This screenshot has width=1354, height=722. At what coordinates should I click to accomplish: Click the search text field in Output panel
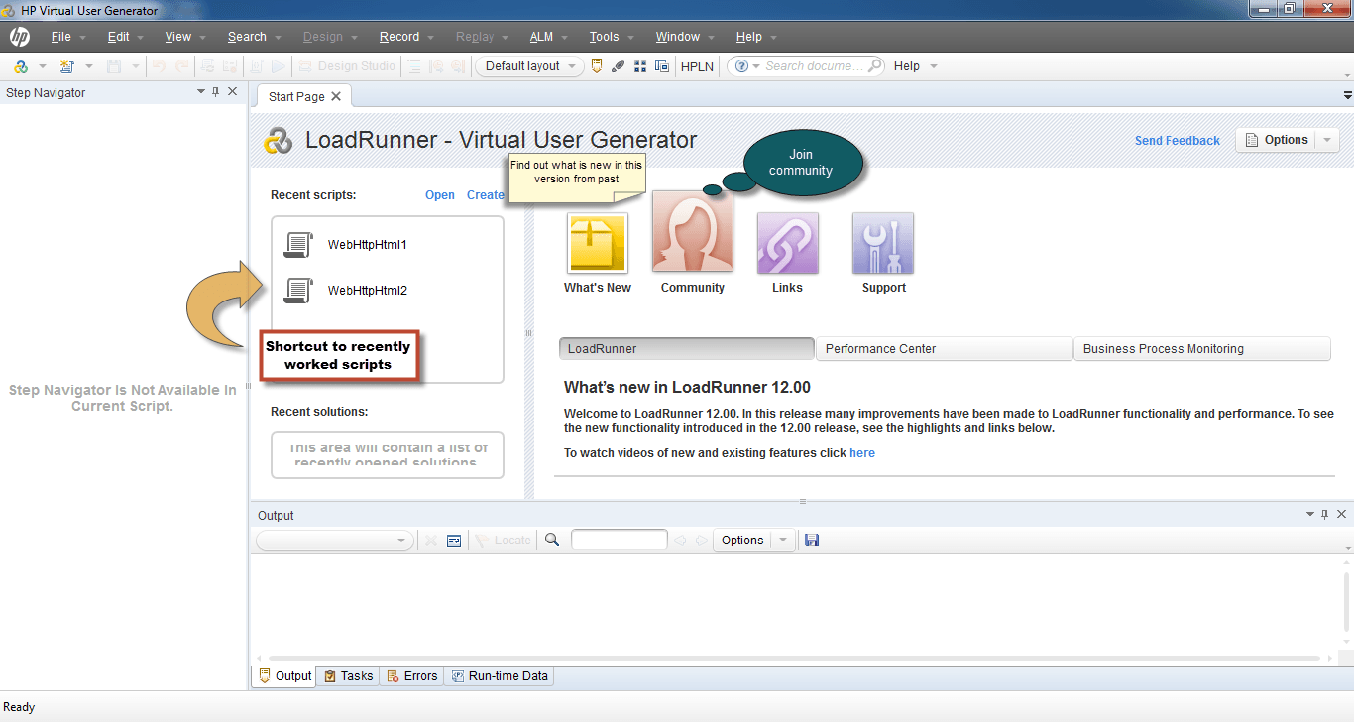(x=619, y=541)
